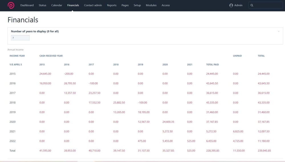Open the 2015 income 24,645.00 amount link
The width and height of the screenshot is (285, 162).
pyautogui.click(x=45, y=74)
